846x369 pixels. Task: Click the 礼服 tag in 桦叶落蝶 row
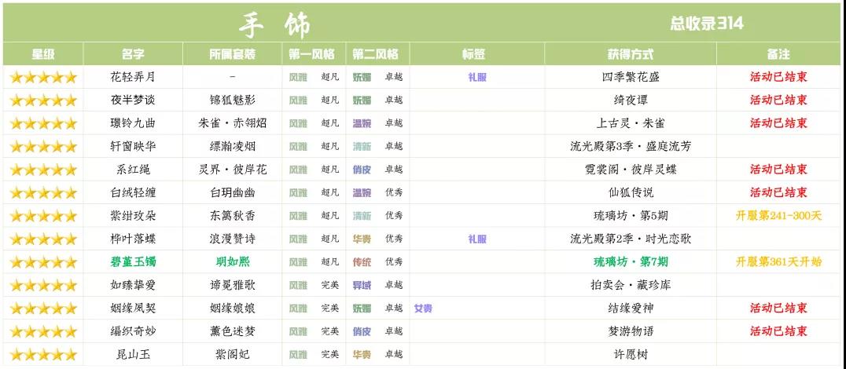click(477, 239)
